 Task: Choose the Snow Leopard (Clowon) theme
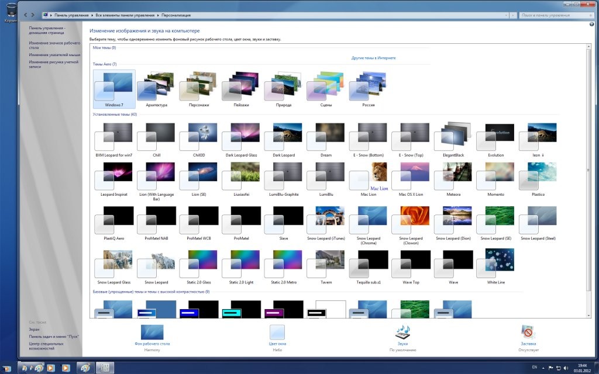pos(411,225)
